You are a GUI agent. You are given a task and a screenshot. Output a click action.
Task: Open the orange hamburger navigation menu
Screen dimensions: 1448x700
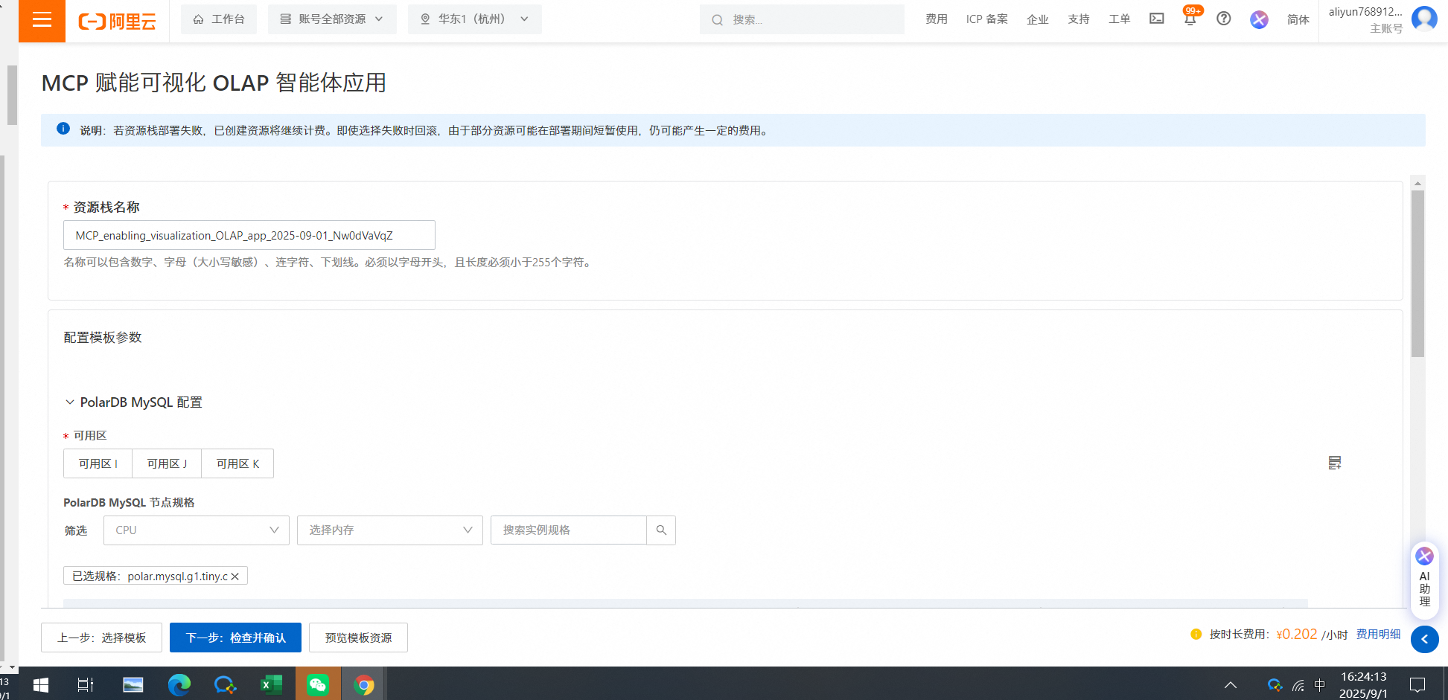pos(42,20)
